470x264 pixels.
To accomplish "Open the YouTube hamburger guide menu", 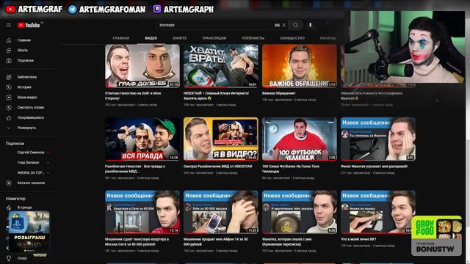I will [x=9, y=25].
